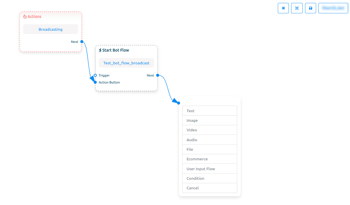
Task: Click the Trigger input socket circle
Action: 95,75
